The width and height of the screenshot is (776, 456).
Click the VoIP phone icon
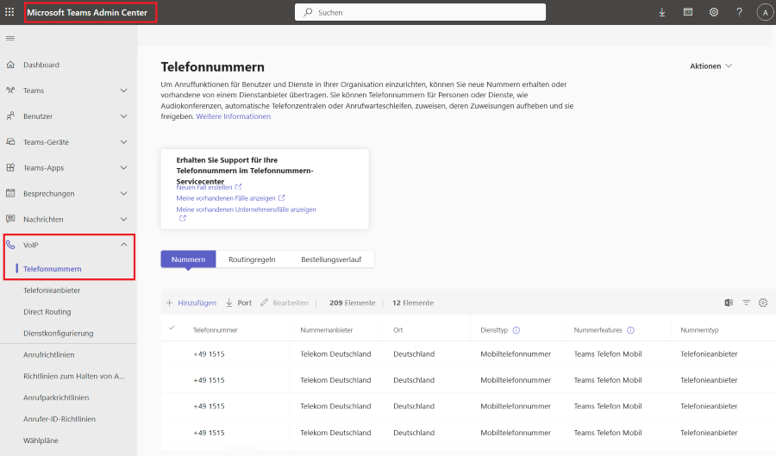pyautogui.click(x=10, y=244)
